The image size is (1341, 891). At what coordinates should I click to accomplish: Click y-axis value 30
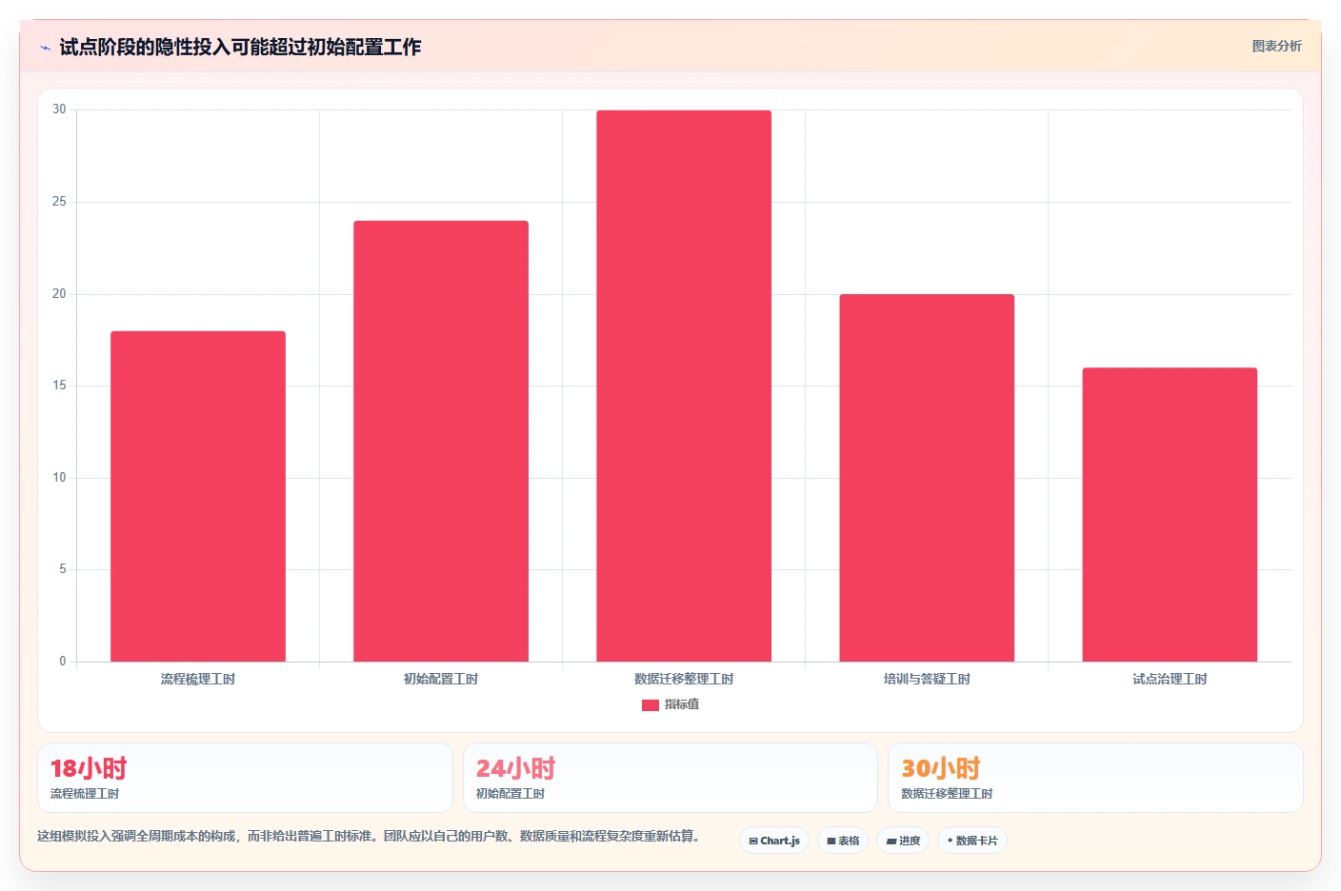[60, 109]
